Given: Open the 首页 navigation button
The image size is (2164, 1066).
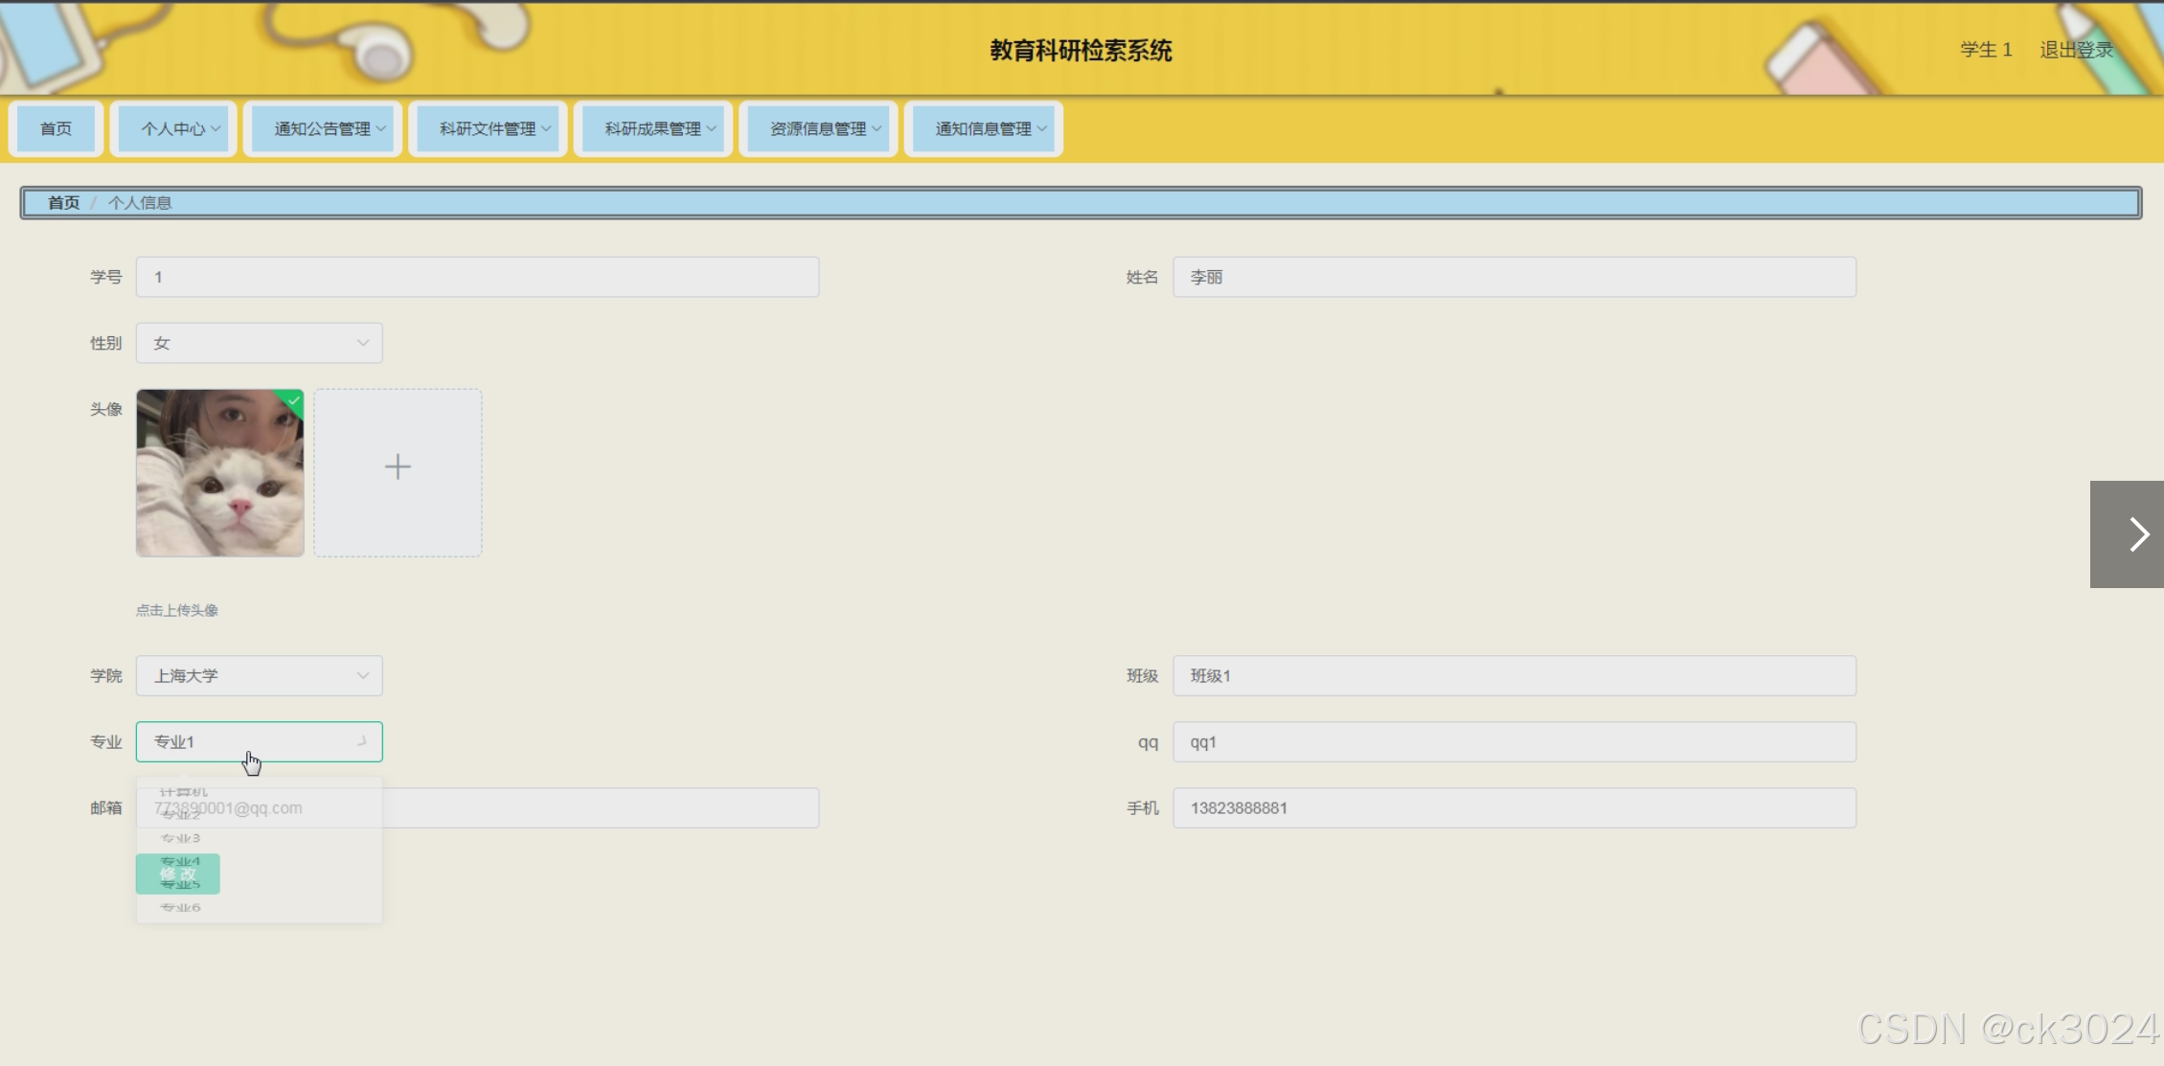Looking at the screenshot, I should click(56, 128).
